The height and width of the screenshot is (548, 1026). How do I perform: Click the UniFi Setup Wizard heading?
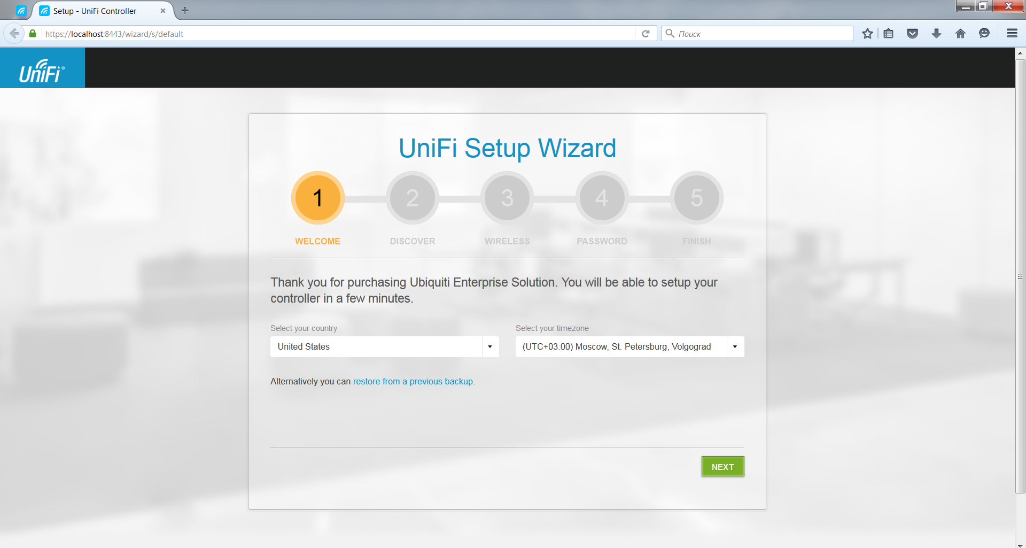pyautogui.click(x=507, y=148)
